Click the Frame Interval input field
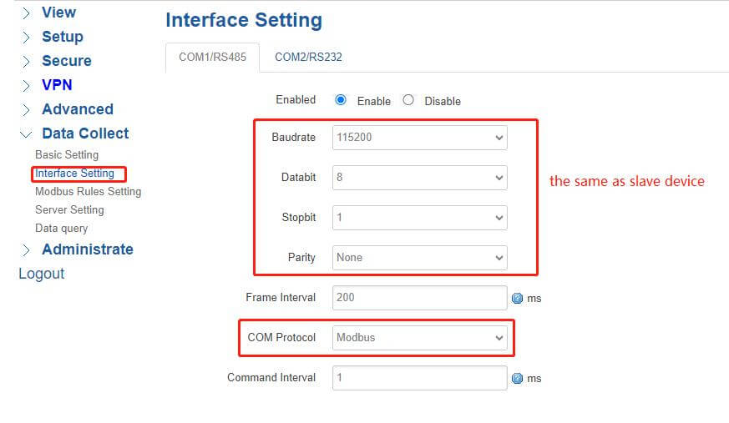This screenshot has width=729, height=423. pyautogui.click(x=419, y=298)
